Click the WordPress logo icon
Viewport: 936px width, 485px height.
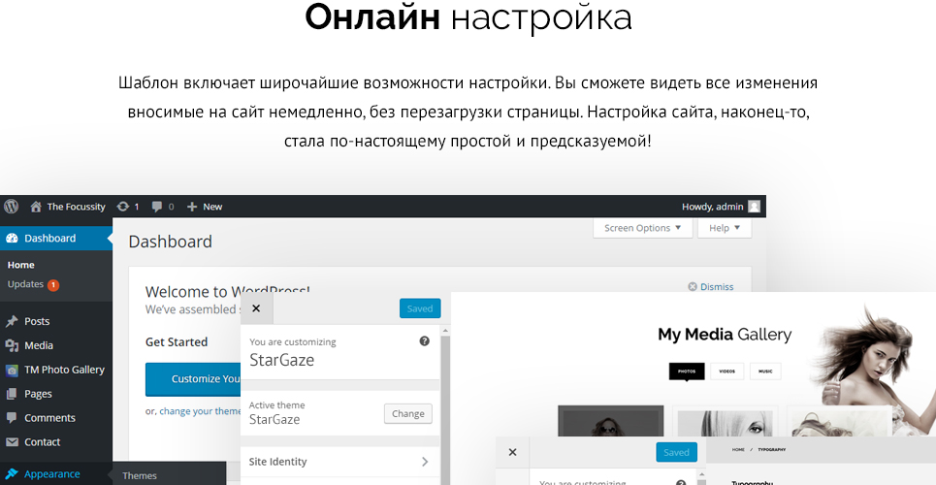(12, 207)
